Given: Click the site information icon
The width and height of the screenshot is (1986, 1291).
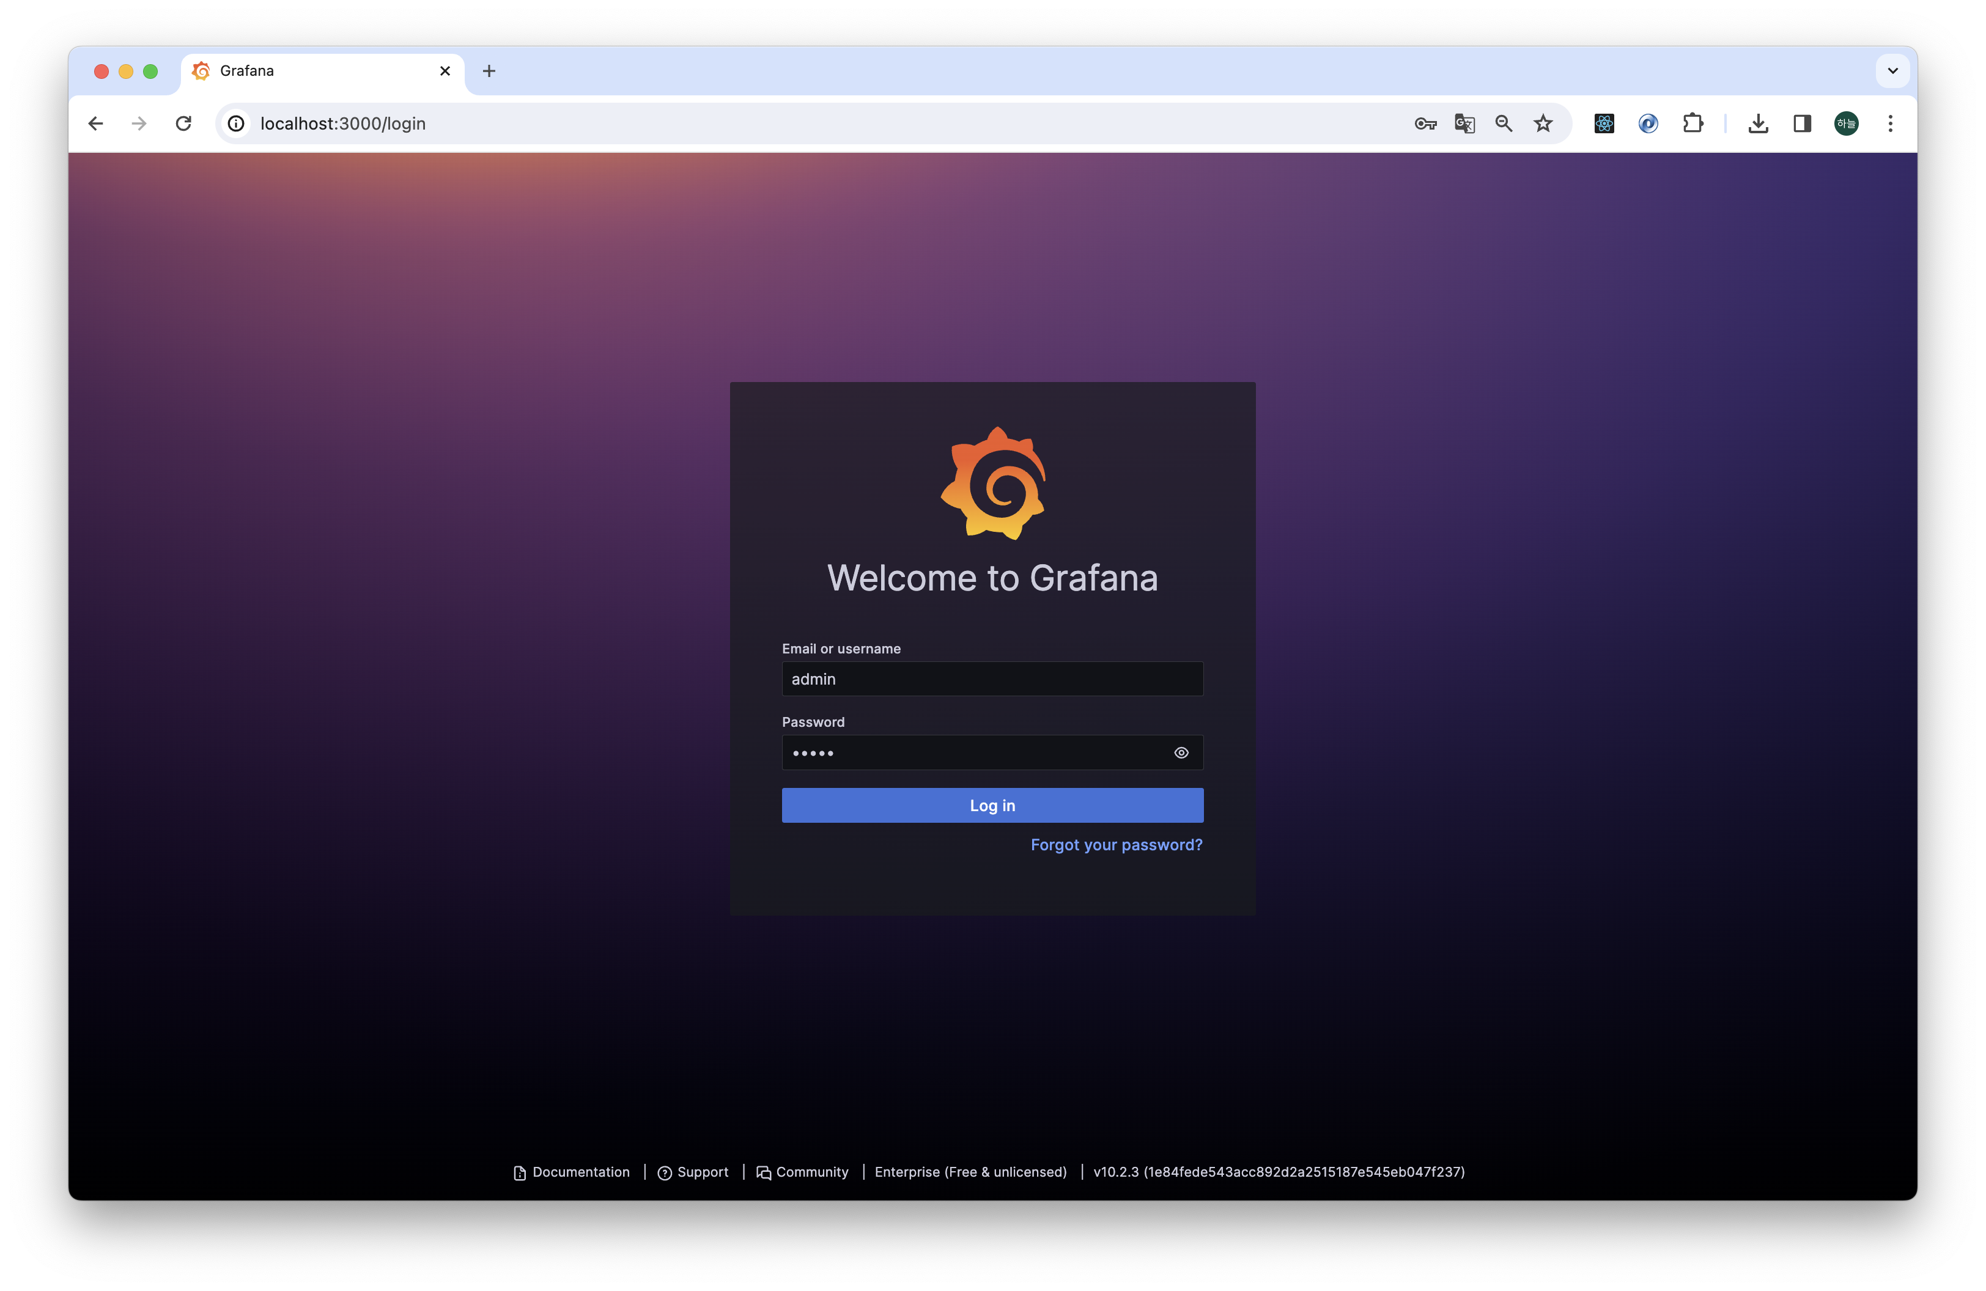Looking at the screenshot, I should tap(236, 123).
